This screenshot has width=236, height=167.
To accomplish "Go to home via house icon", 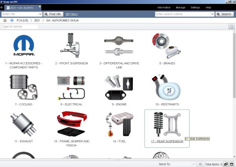I will coord(5,20).
